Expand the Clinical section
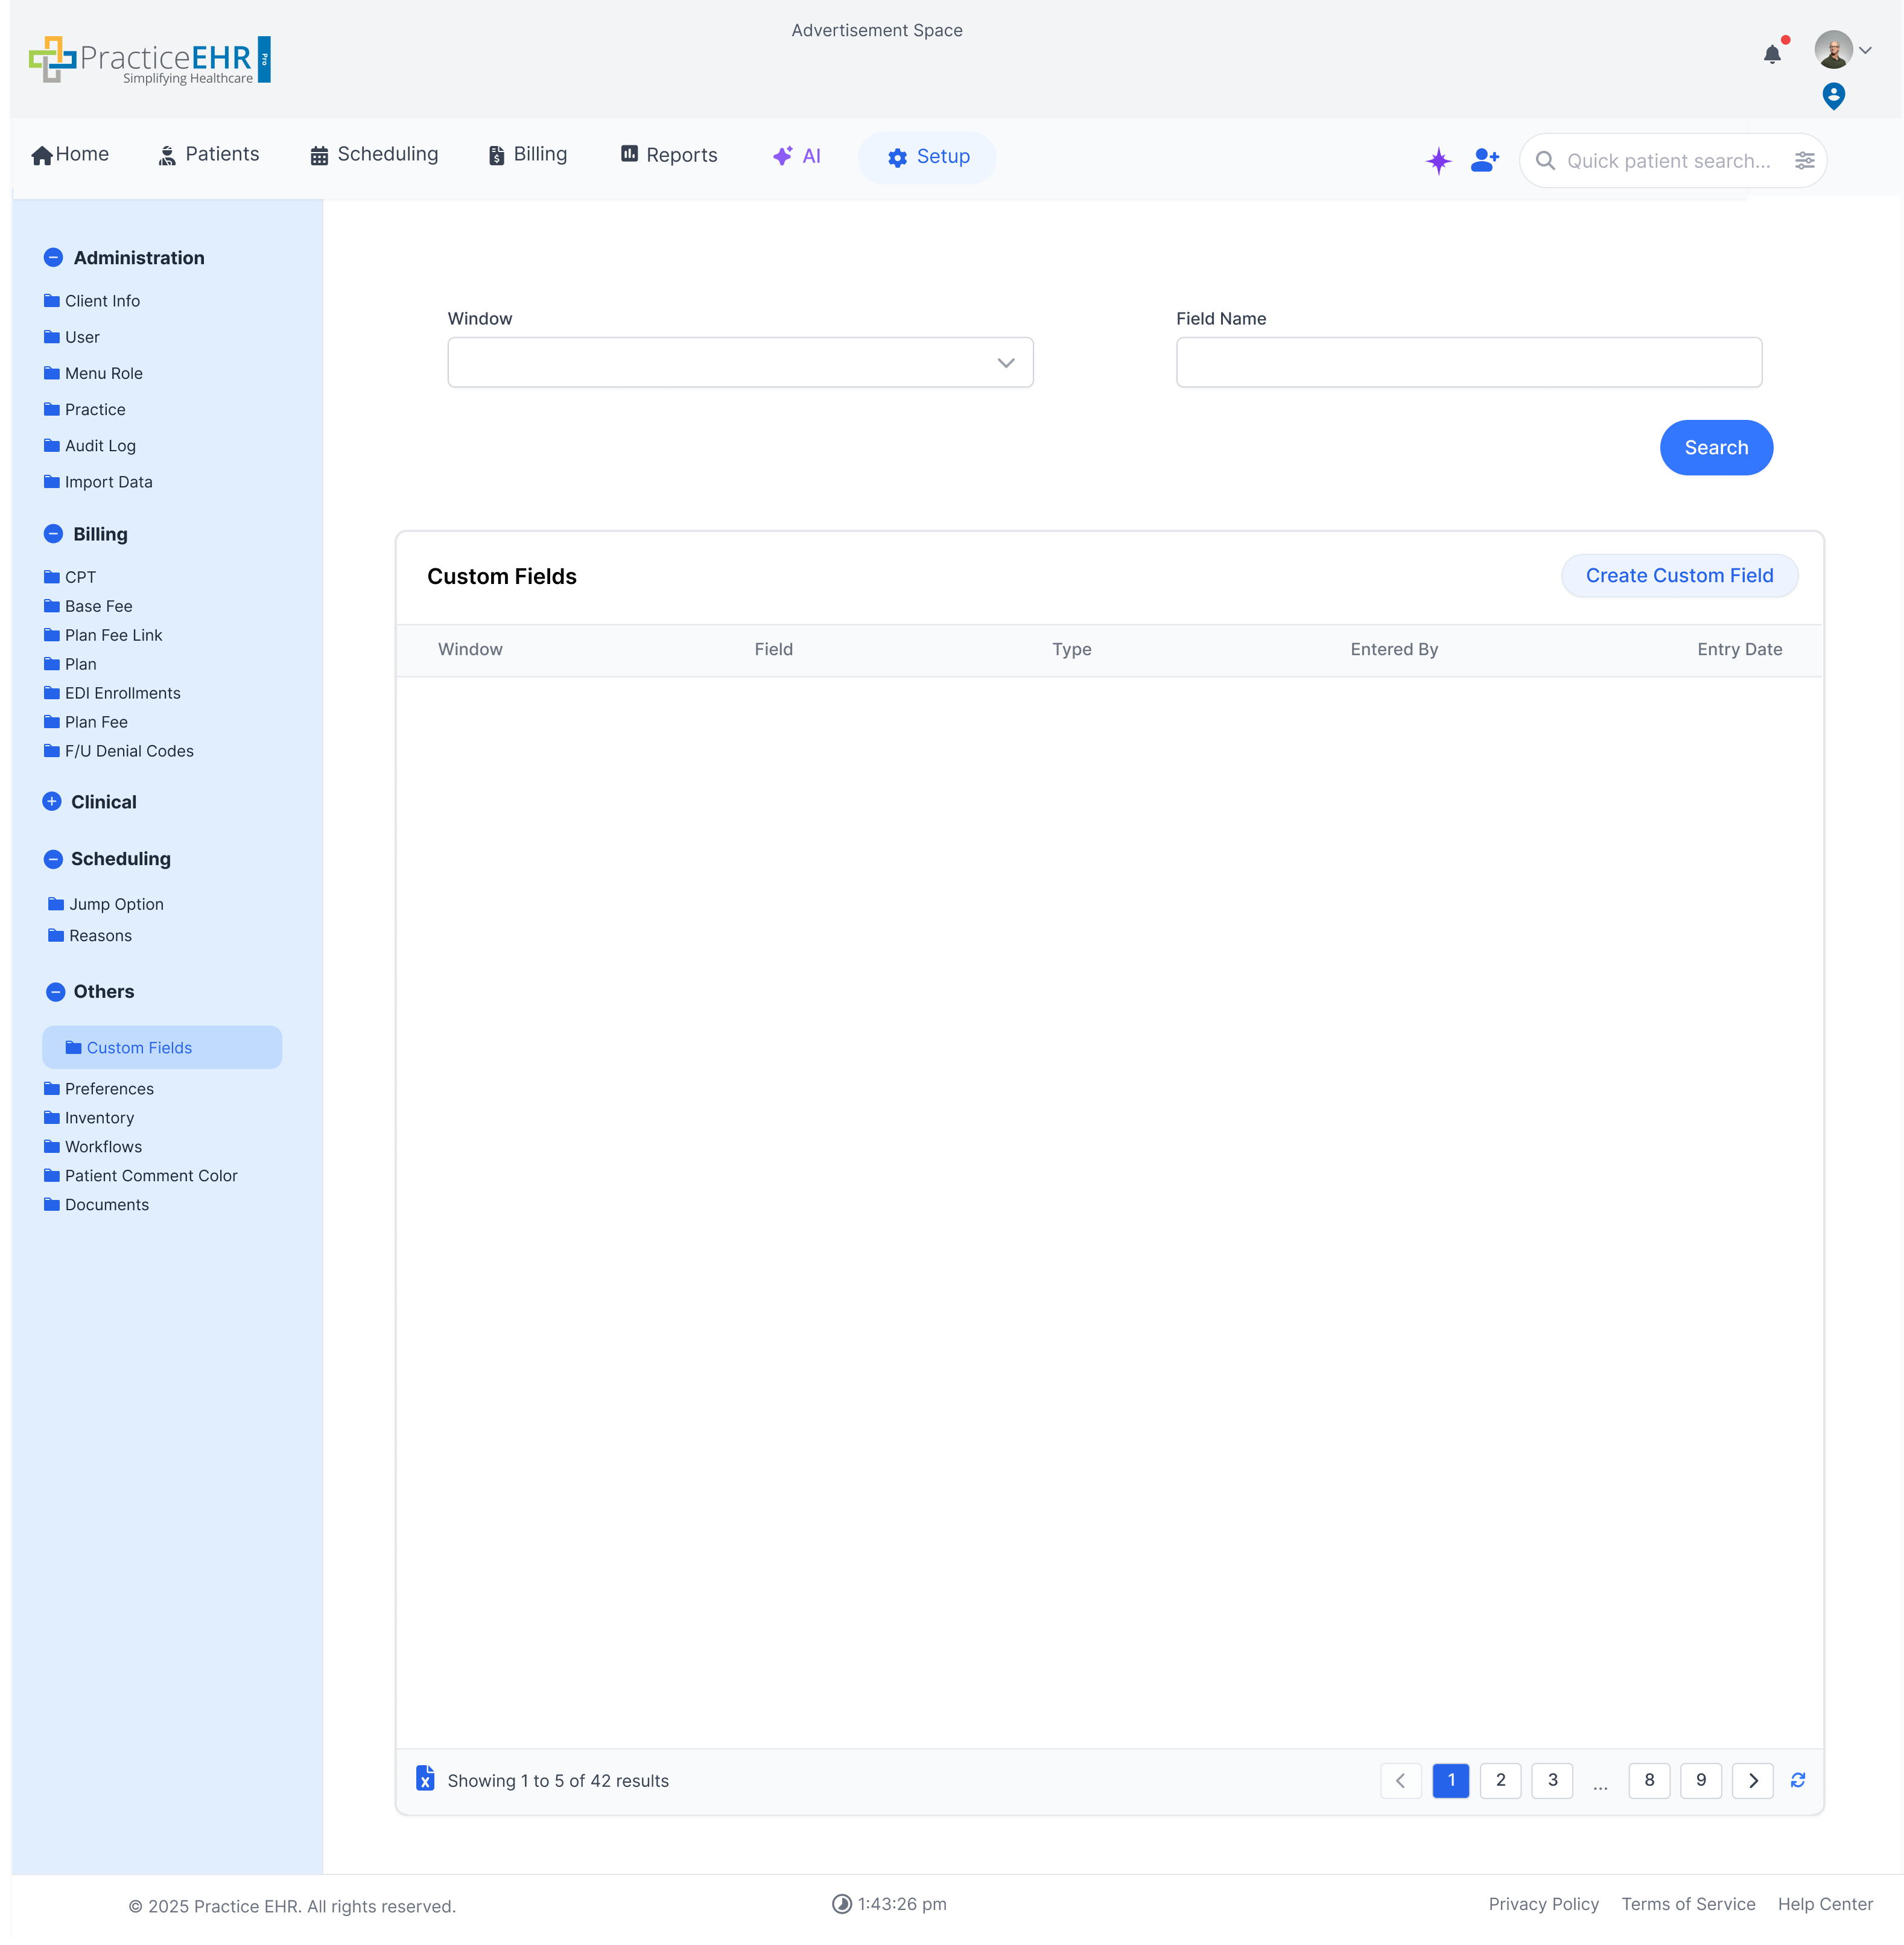1904x1945 pixels. 53,801
